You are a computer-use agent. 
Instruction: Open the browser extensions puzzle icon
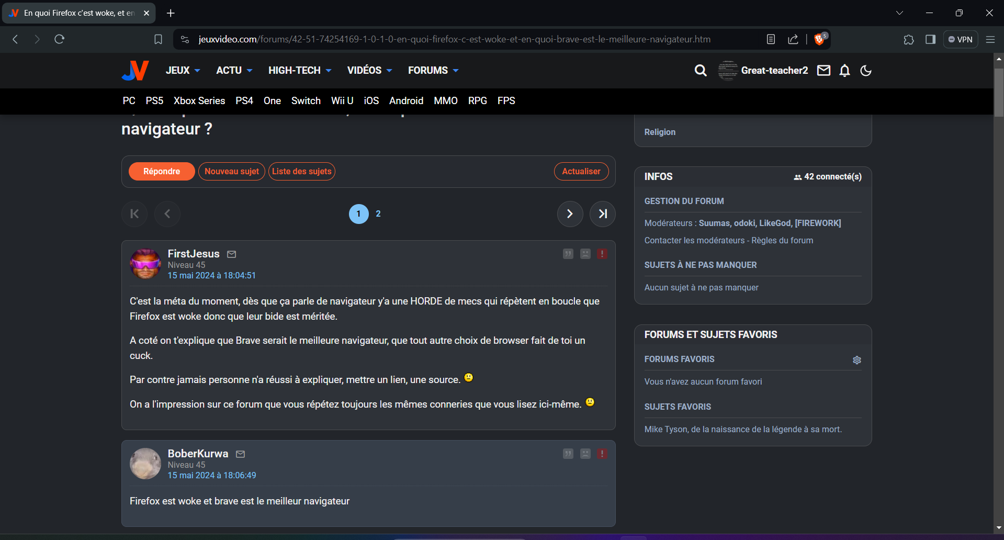pyautogui.click(x=909, y=39)
